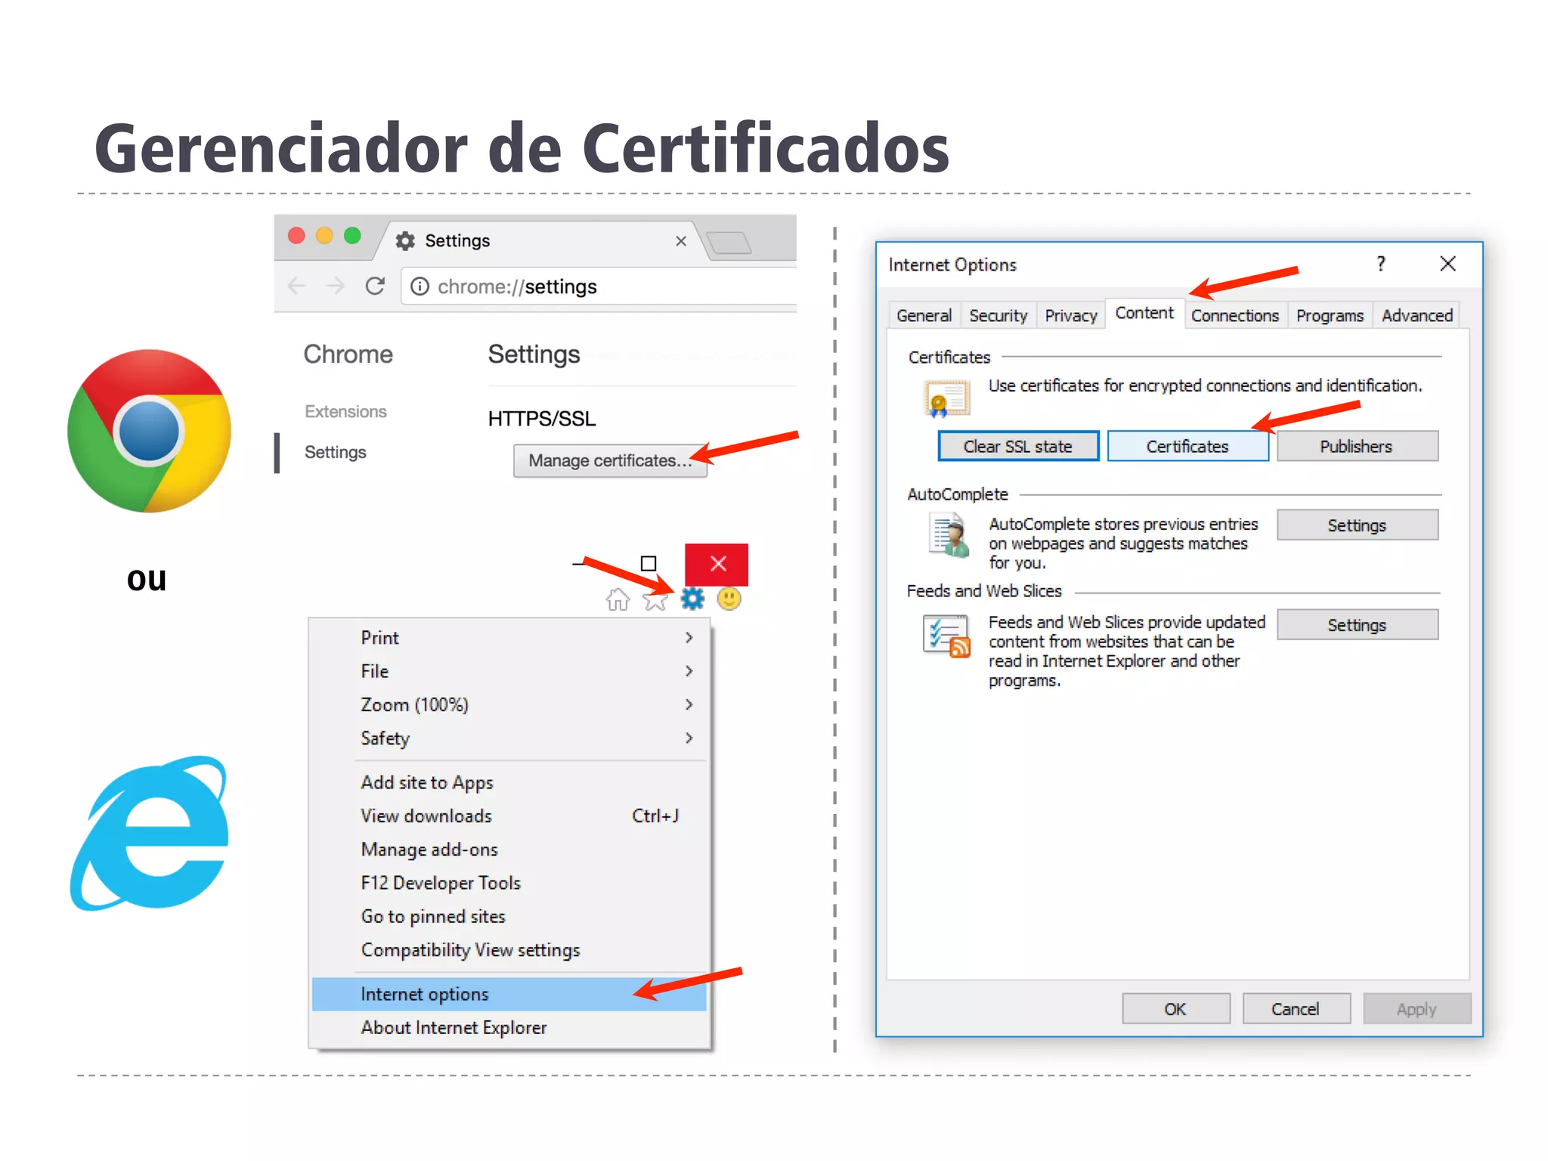
Task: Close the Internet Explorer window
Action: click(717, 564)
